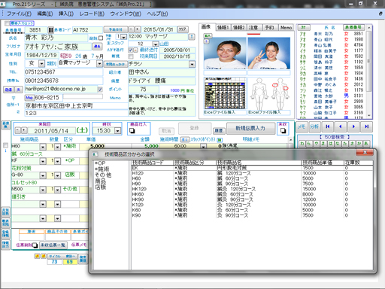Screen dimensions: 385x289
Task: Open main staff dropdown showing 12
Action: (x=156, y=44)
